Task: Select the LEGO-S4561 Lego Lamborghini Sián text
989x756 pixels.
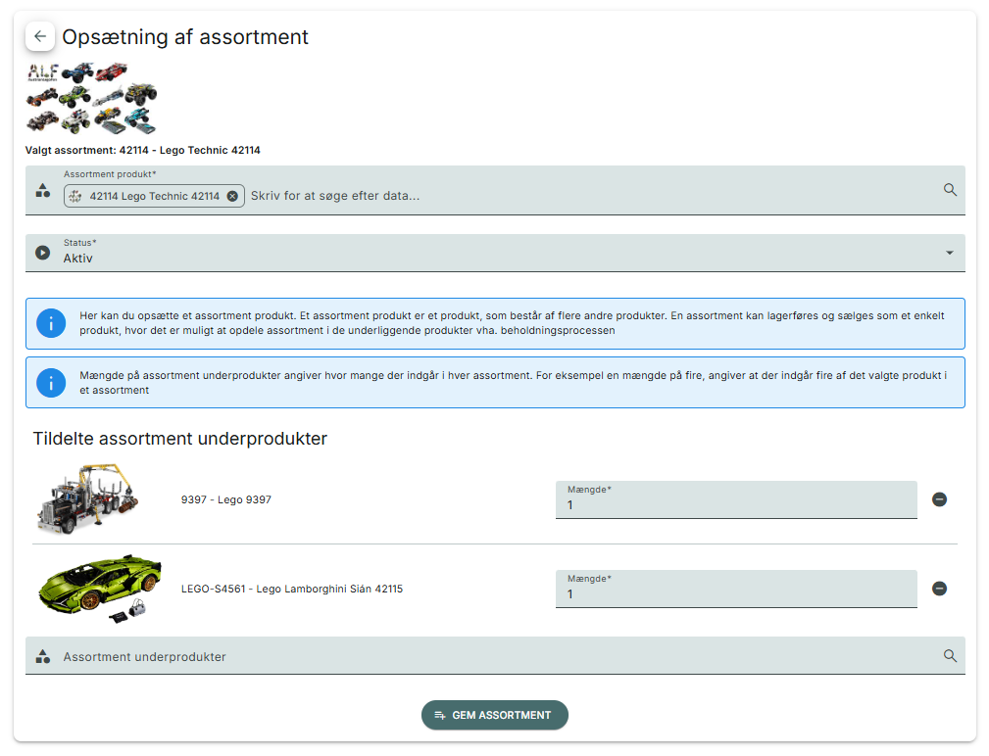Action: 292,590
